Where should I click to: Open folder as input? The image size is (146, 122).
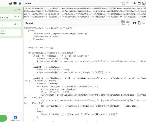(x=139, y=3)
